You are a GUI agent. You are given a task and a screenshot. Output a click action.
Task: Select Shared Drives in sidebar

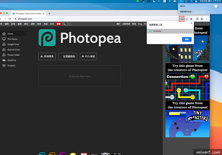[13, 49]
